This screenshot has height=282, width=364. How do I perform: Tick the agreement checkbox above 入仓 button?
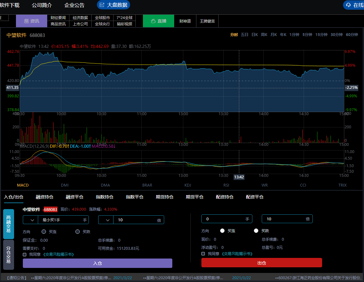[25, 254]
